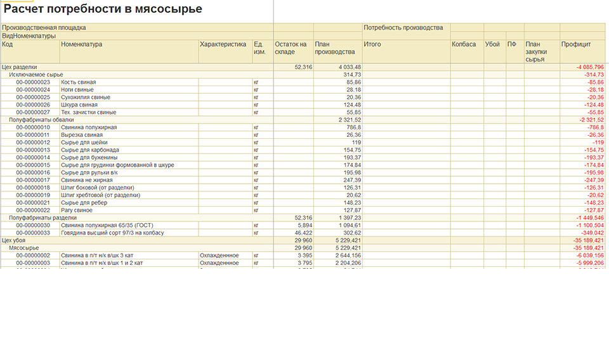Click 'Свинина в п/т н/к в/шк 1 и 2 кат'

click(129, 262)
